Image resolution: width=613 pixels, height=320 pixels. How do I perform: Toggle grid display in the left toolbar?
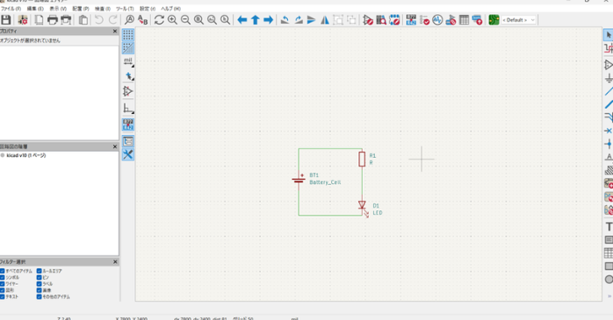tap(128, 35)
